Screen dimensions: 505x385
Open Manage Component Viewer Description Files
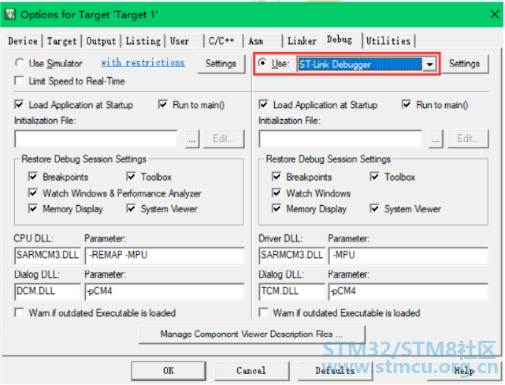pyautogui.click(x=252, y=335)
